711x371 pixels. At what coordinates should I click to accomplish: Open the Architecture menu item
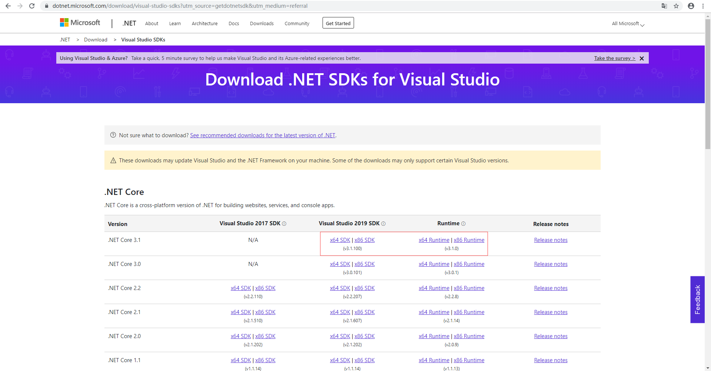pos(204,24)
